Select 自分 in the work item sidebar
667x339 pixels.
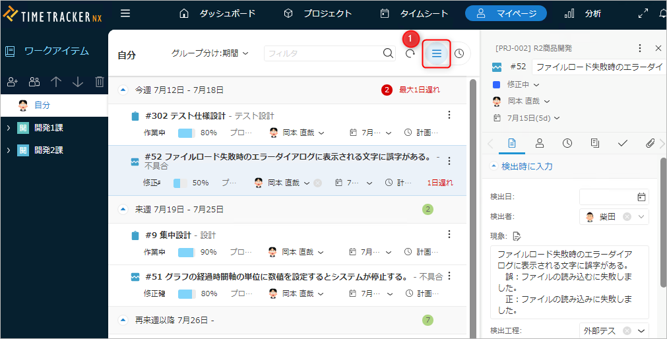click(42, 105)
